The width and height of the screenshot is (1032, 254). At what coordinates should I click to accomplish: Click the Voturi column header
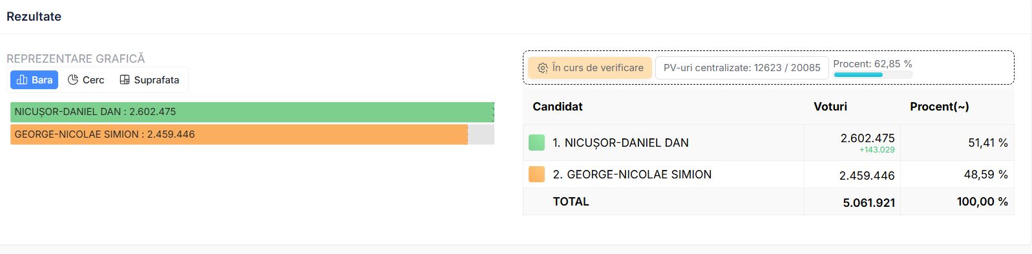pyautogui.click(x=830, y=107)
